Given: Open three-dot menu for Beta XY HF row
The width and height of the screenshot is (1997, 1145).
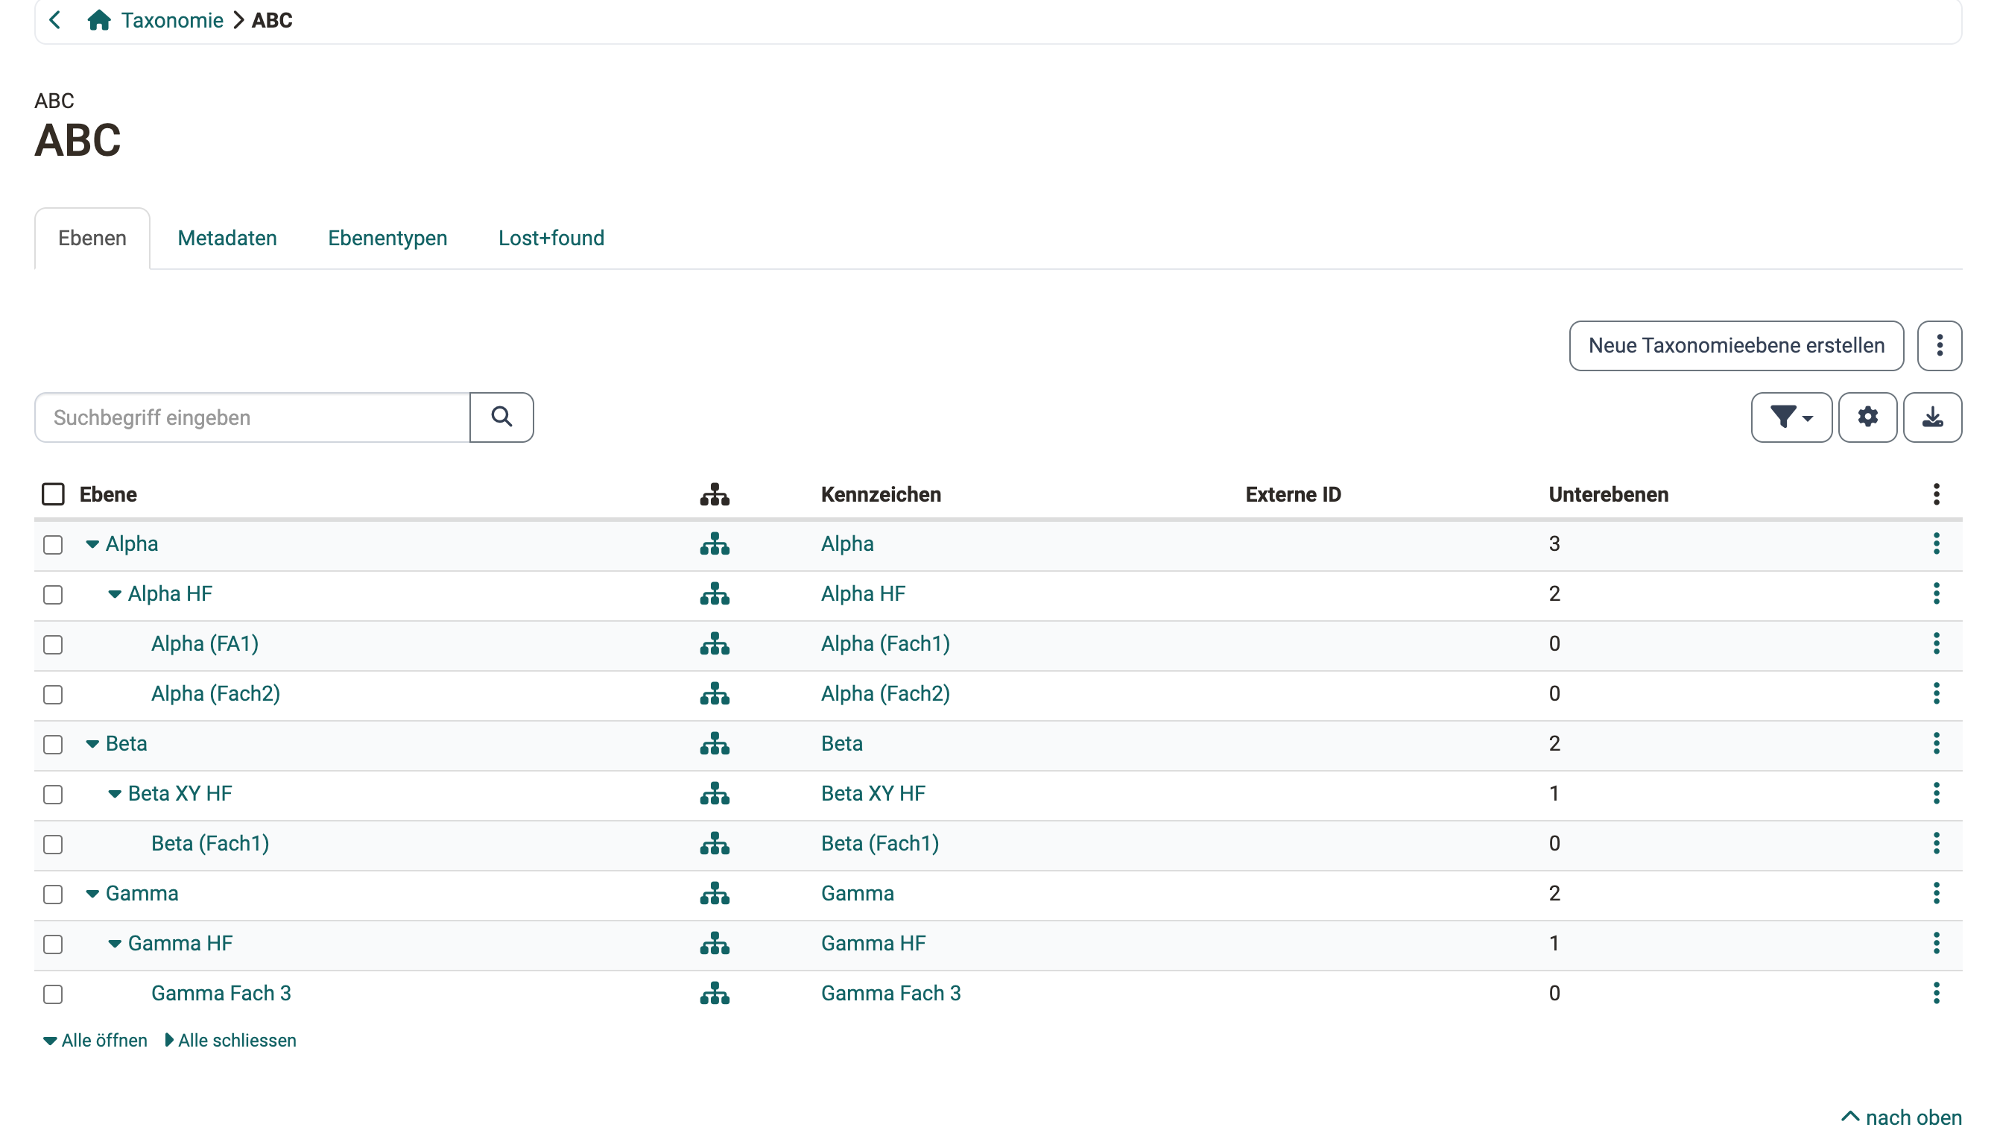Looking at the screenshot, I should coord(1936,793).
